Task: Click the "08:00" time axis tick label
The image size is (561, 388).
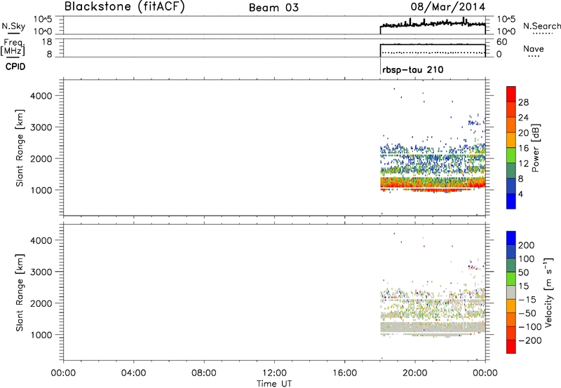Action: pyautogui.click(x=204, y=373)
